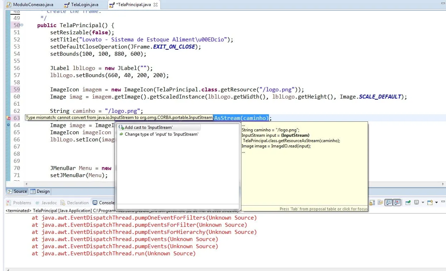Click the Problems tab icon

pyautogui.click(x=9, y=202)
